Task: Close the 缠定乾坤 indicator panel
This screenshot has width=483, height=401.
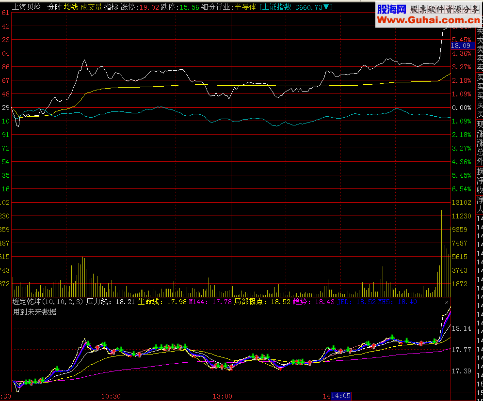Action: click(x=447, y=302)
